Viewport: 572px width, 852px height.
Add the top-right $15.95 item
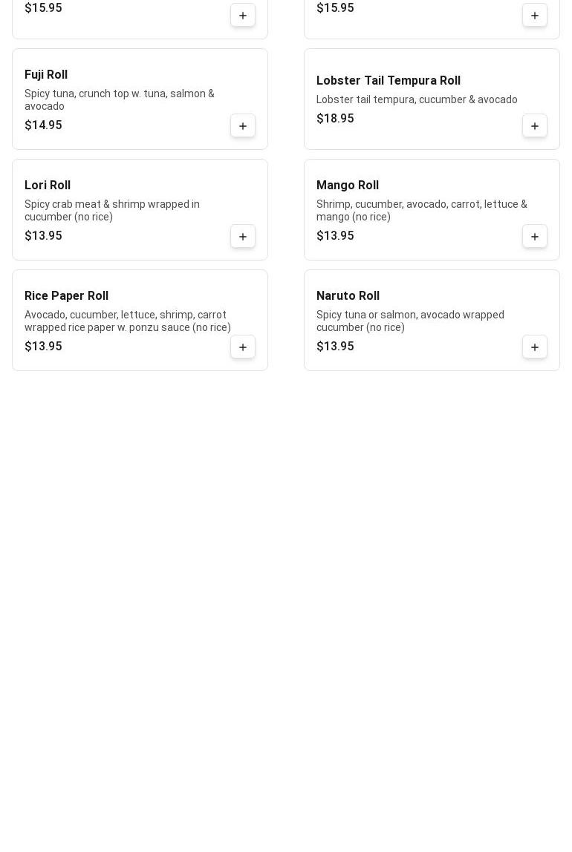click(535, 16)
